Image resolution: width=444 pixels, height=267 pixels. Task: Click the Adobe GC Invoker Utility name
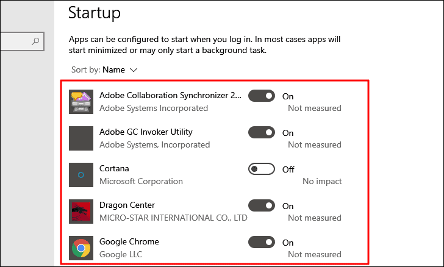pos(146,132)
